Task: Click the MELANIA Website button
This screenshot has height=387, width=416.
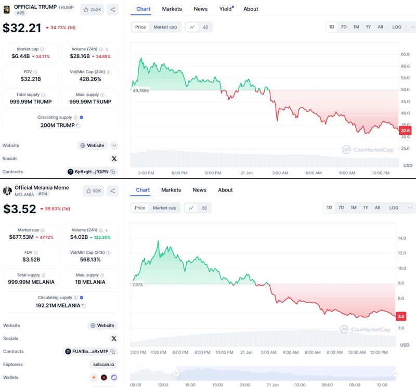Action: (102, 326)
